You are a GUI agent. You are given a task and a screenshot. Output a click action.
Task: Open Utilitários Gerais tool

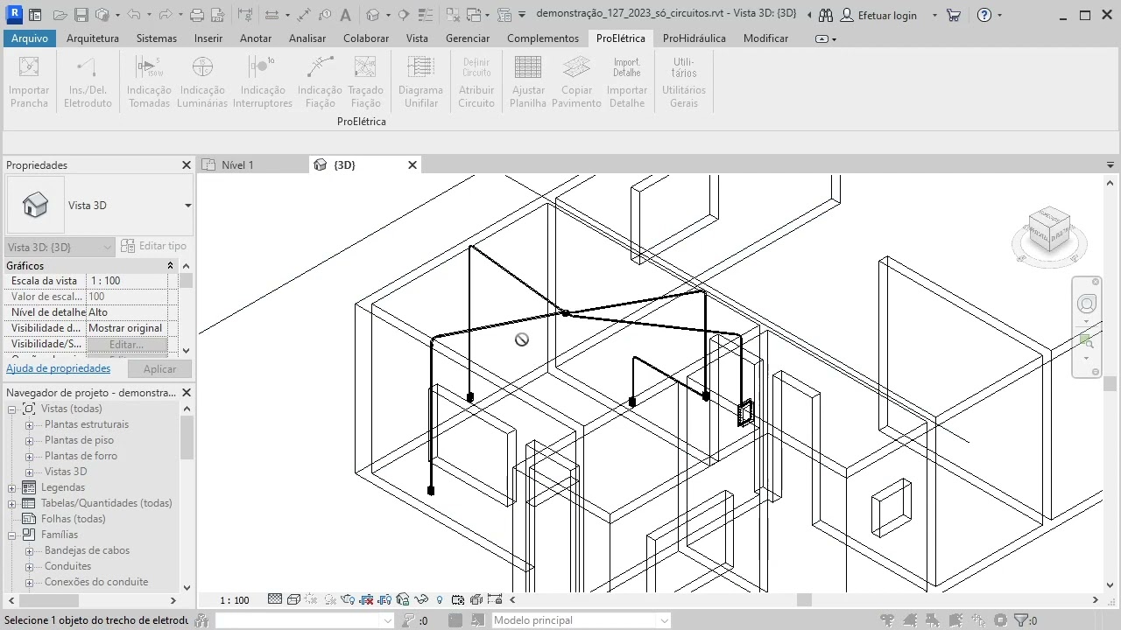(684, 81)
